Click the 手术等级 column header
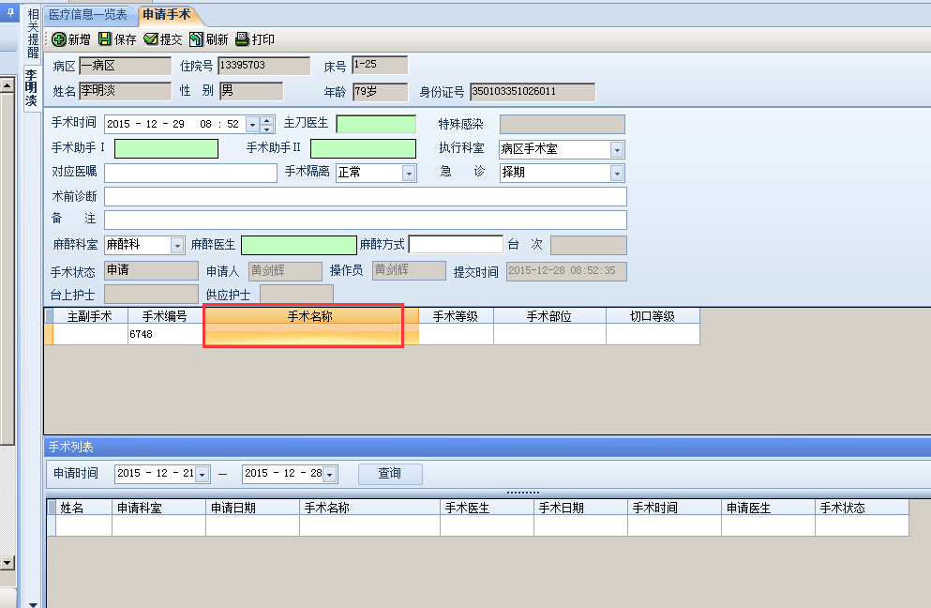Viewport: 931px width, 608px height. (x=456, y=316)
